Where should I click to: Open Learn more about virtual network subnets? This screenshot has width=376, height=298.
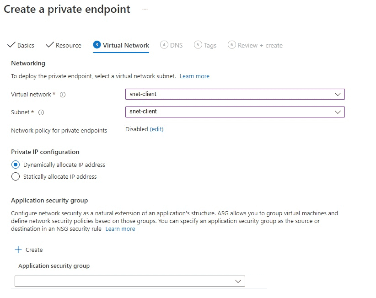click(x=194, y=76)
